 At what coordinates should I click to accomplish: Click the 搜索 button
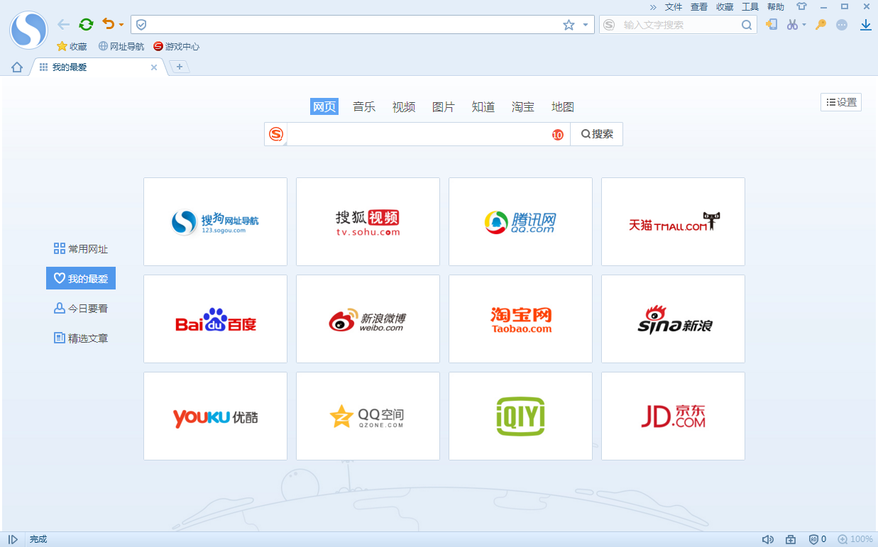[x=597, y=134]
